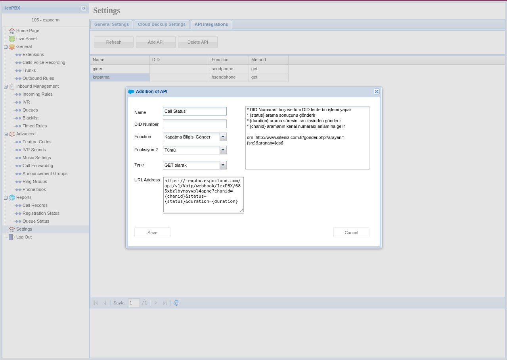Collapse the sidebar using the double-arrow icon

click(84, 8)
